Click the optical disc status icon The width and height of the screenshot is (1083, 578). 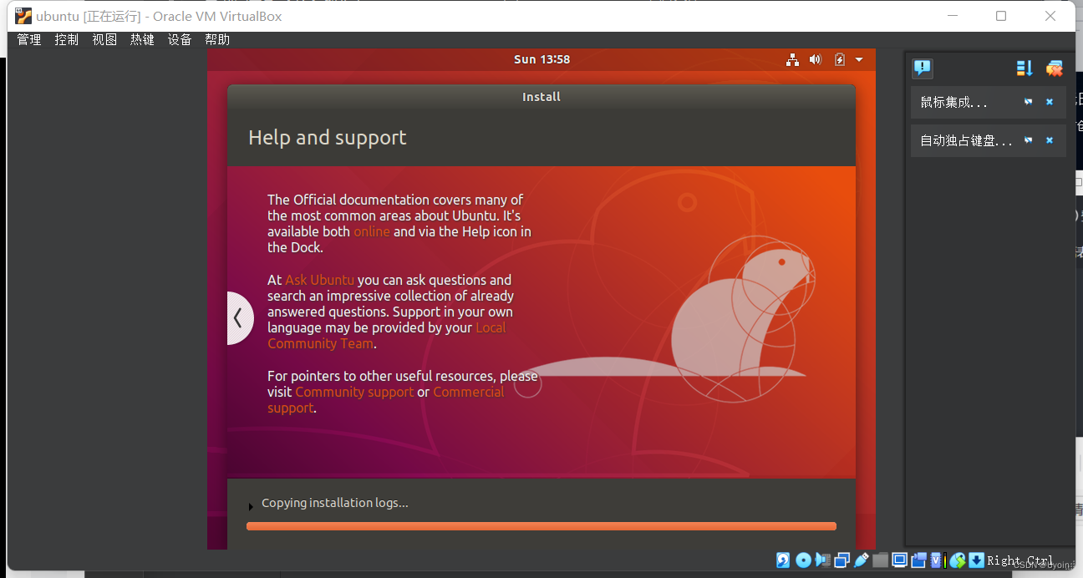click(803, 560)
